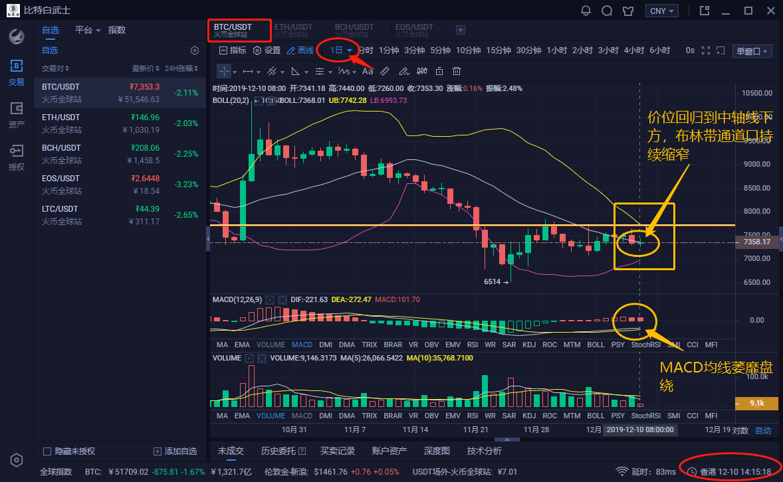Open the notification bell
783x482 pixels.
click(586, 11)
